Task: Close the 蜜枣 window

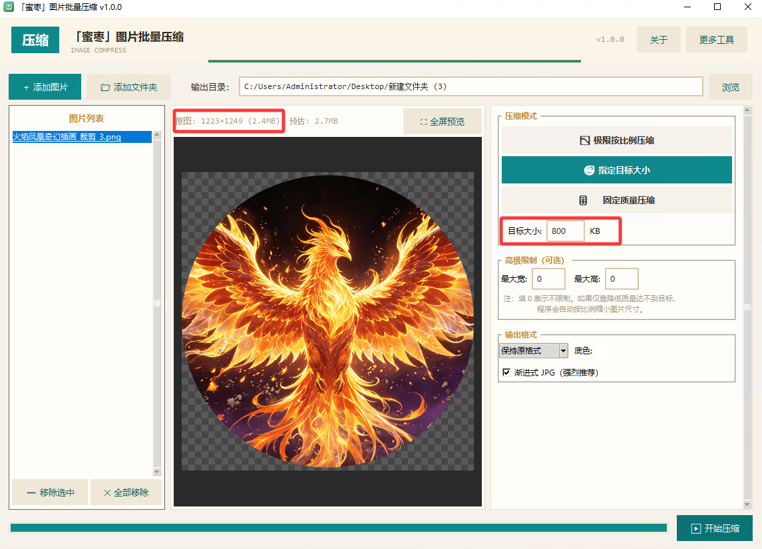Action: (748, 7)
